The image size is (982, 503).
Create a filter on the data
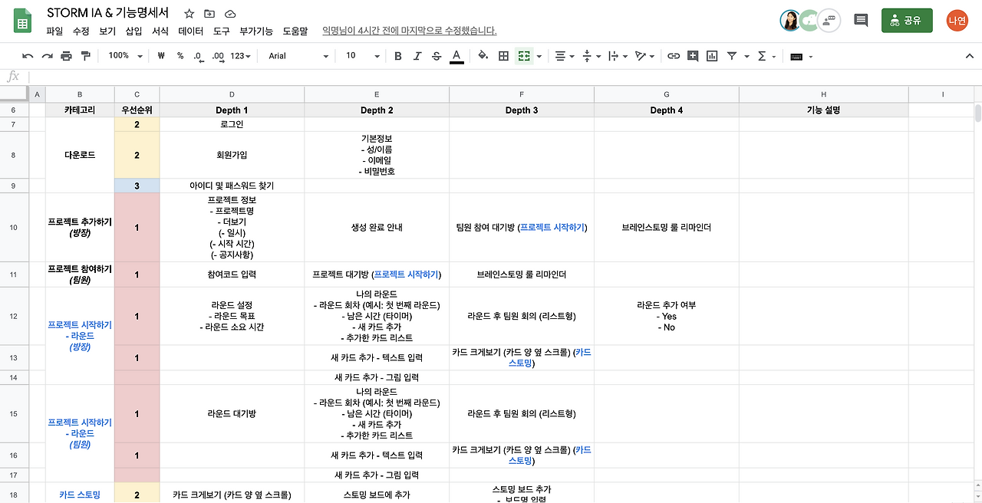coord(732,56)
